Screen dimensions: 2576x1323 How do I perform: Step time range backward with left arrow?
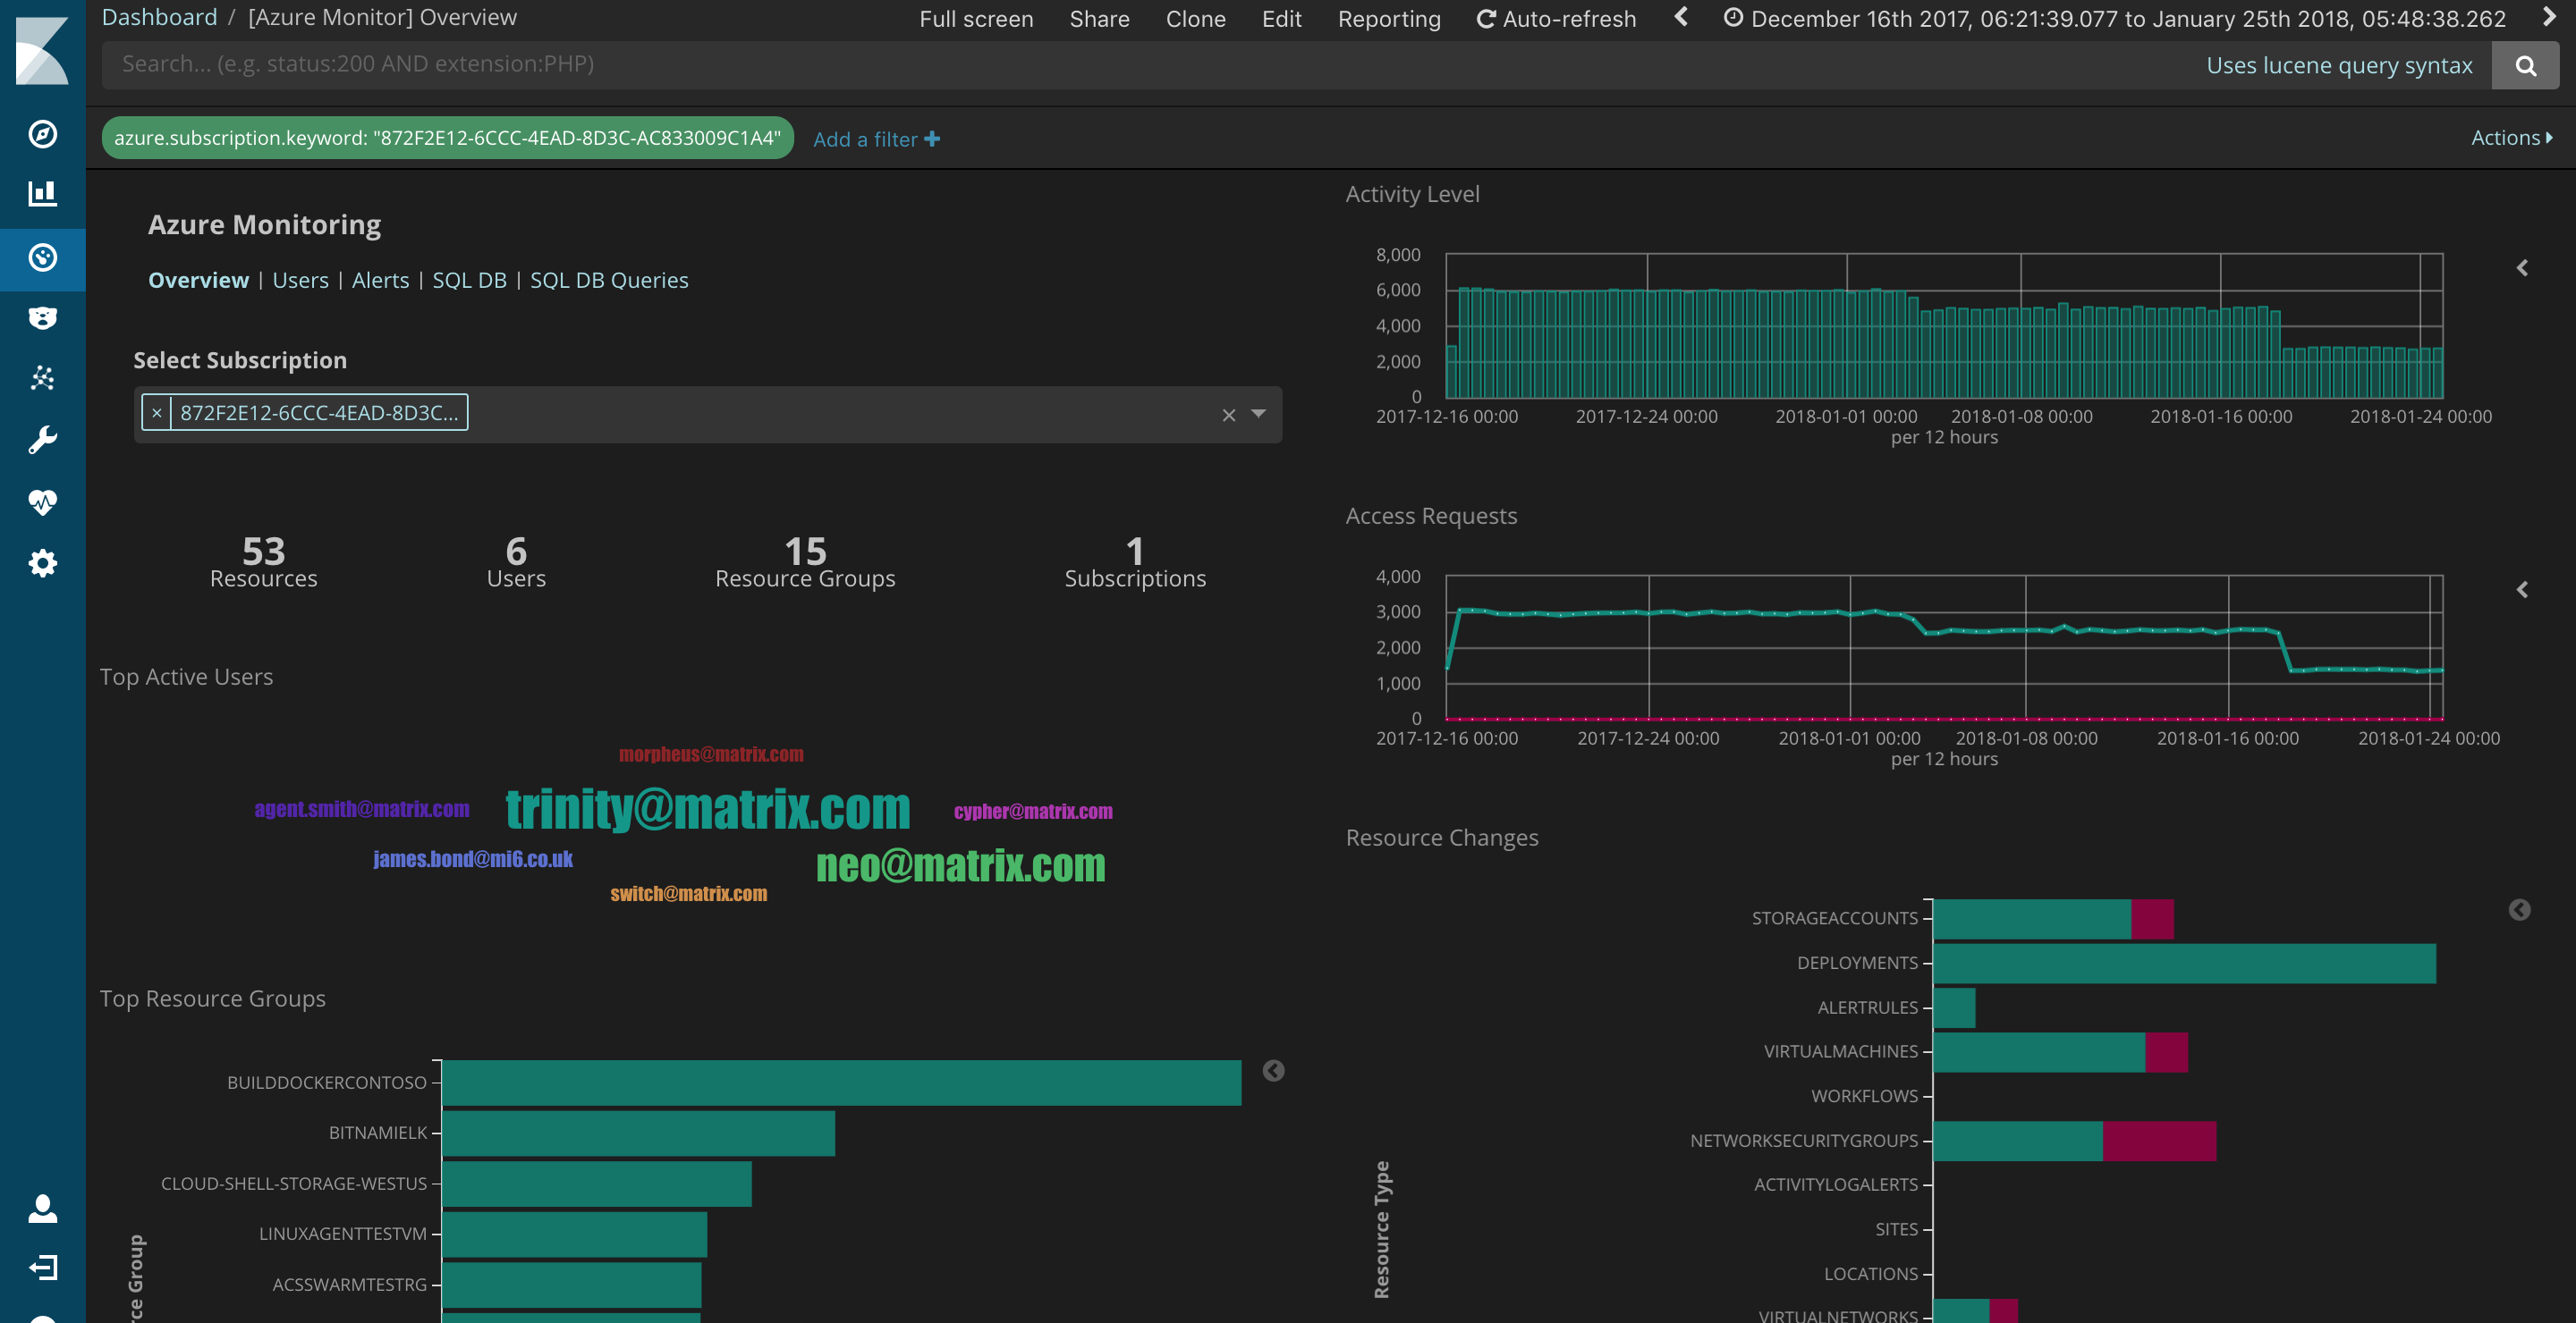tap(1681, 17)
